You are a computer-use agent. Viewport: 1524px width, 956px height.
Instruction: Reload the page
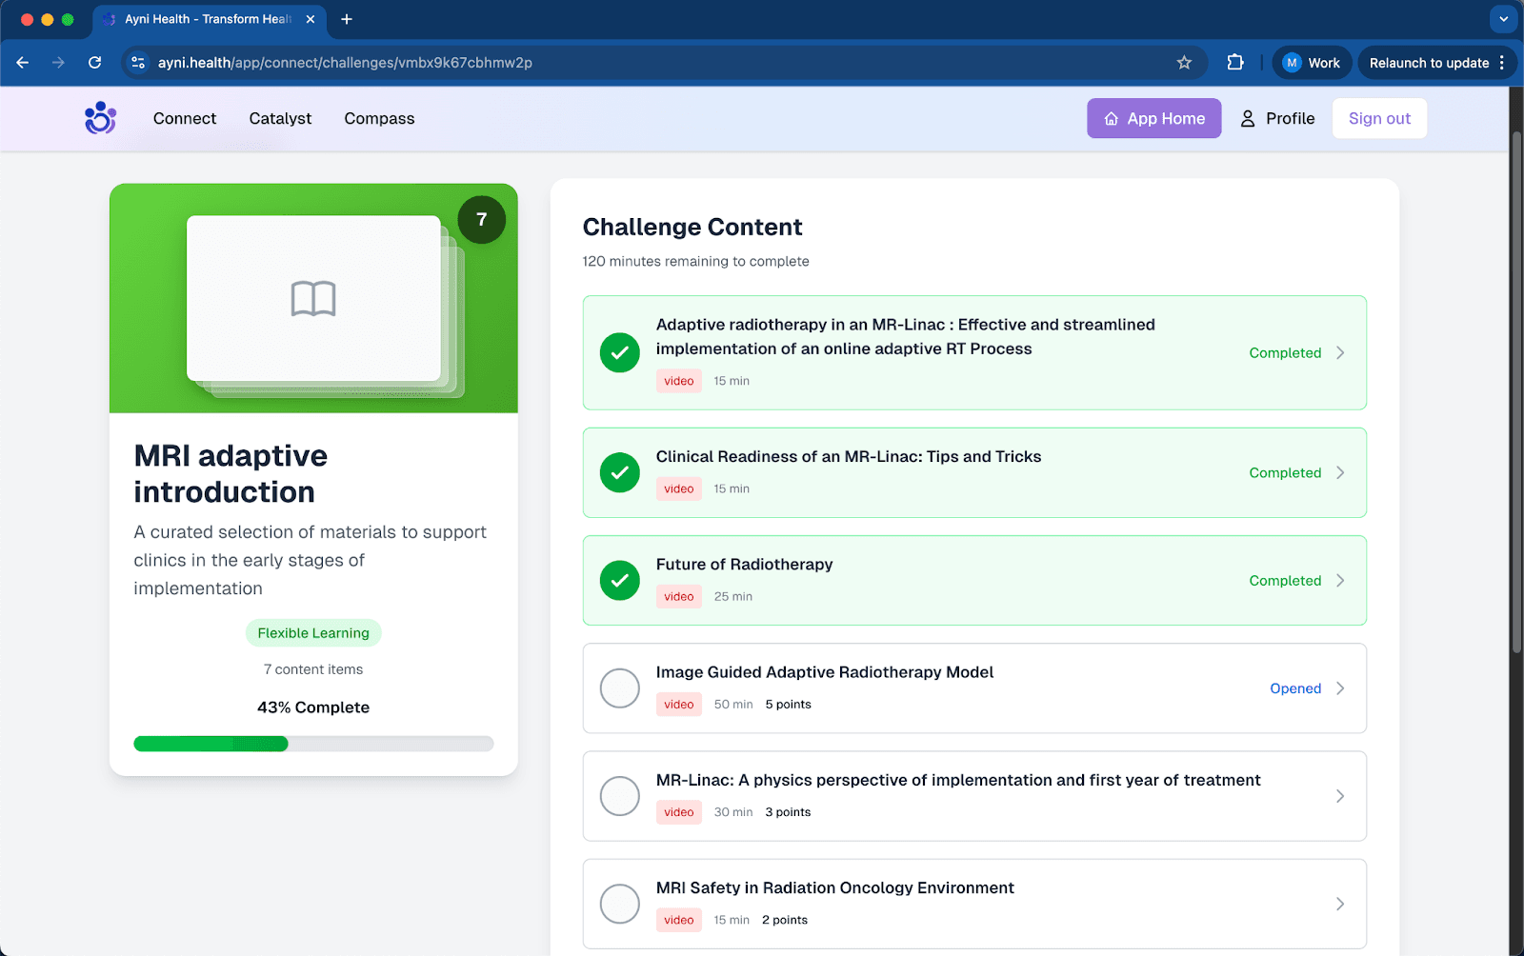tap(94, 62)
